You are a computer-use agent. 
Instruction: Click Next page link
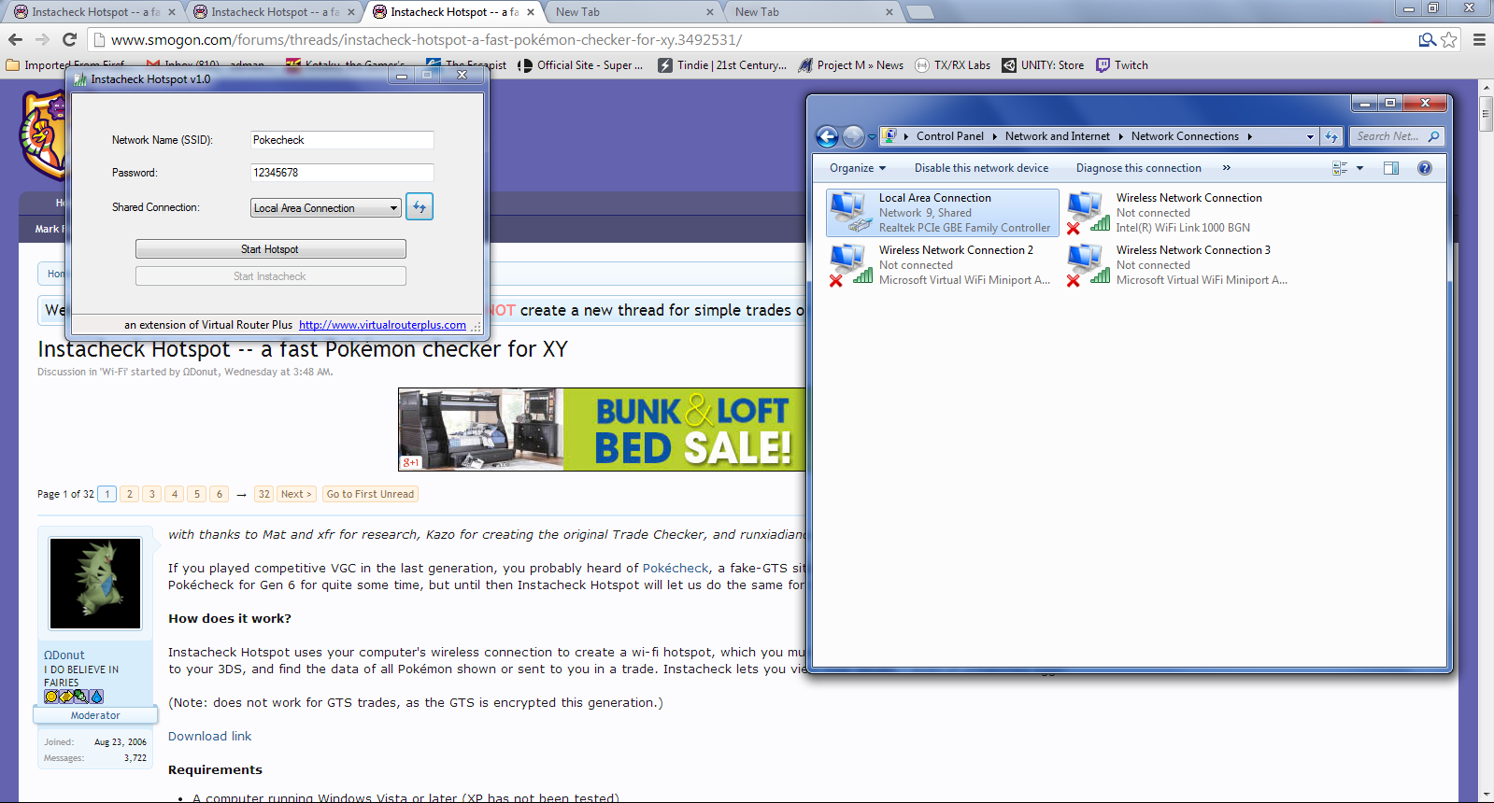(x=296, y=494)
